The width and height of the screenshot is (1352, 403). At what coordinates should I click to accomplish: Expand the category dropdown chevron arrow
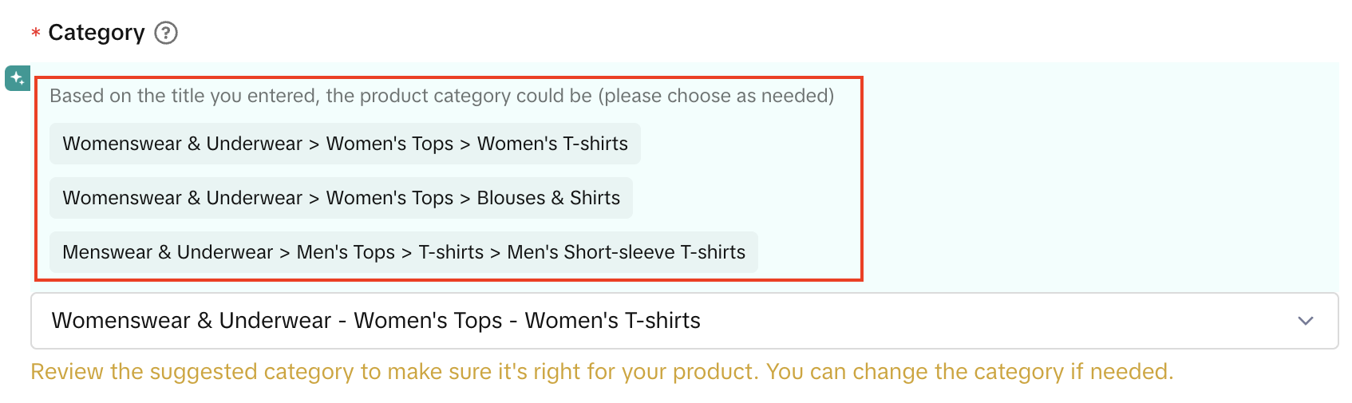pos(1305,321)
